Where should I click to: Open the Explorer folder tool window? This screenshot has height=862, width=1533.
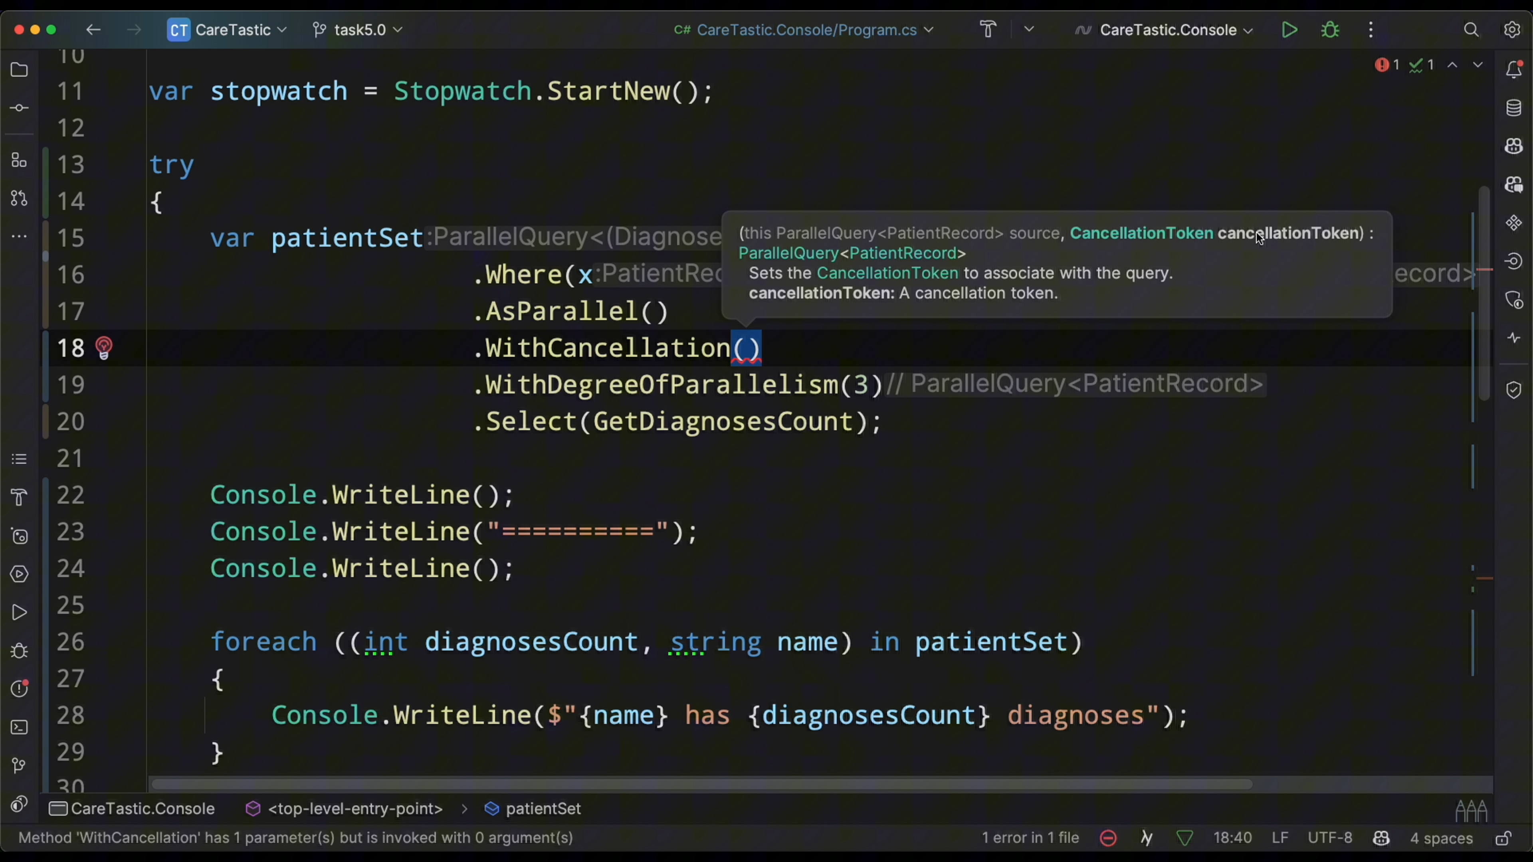coord(19,69)
